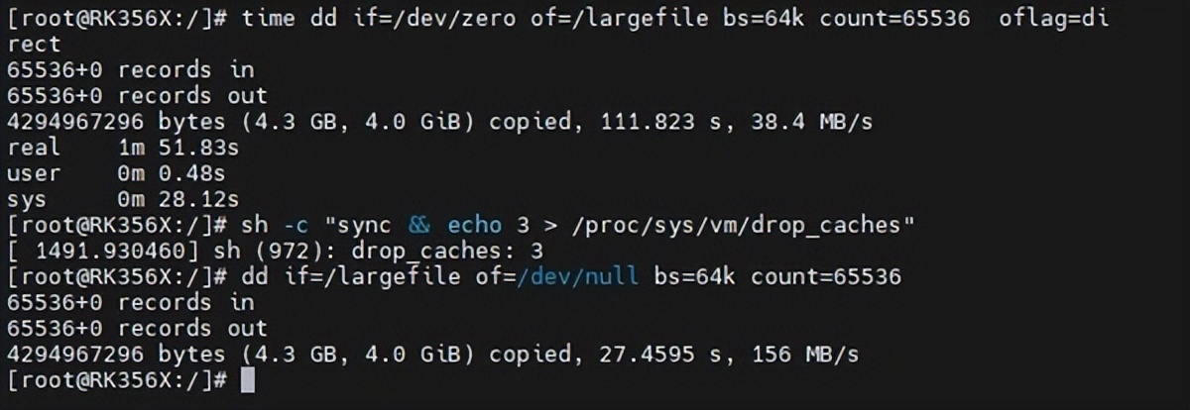Click the terminal cursor block at the last prompt
1190x410 pixels.
coord(248,380)
